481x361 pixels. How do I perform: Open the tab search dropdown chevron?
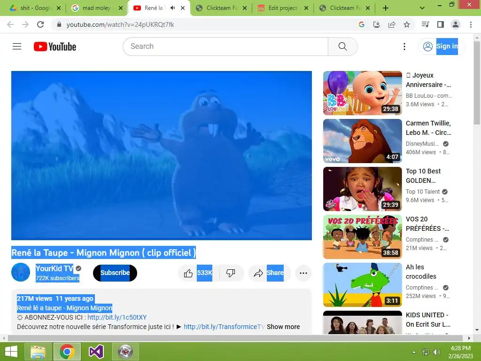coord(422,8)
